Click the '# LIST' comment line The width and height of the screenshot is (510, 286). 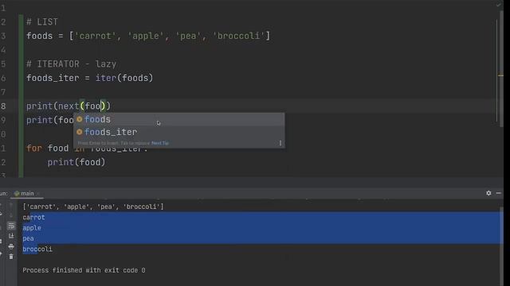pos(42,21)
